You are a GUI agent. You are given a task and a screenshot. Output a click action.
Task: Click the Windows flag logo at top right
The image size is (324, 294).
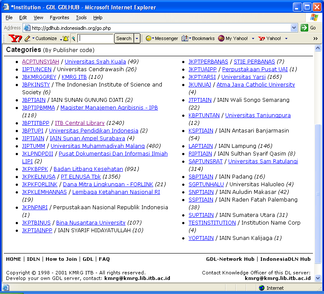click(x=314, y=17)
